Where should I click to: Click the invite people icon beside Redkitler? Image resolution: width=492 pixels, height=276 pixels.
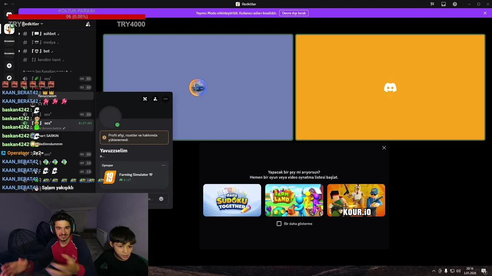click(x=88, y=24)
